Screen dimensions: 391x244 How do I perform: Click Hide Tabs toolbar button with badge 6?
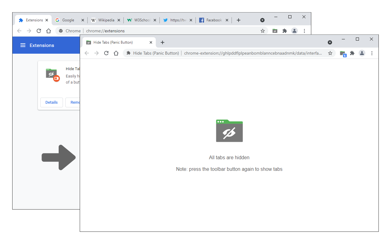343,53
